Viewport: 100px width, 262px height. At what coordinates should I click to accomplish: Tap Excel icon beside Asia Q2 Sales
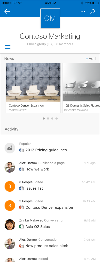pos(21,227)
